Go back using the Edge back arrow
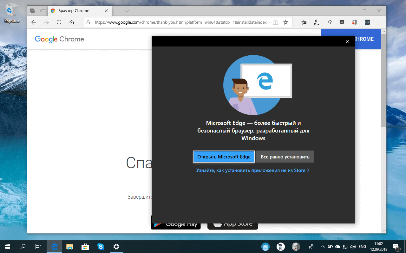 [34, 22]
